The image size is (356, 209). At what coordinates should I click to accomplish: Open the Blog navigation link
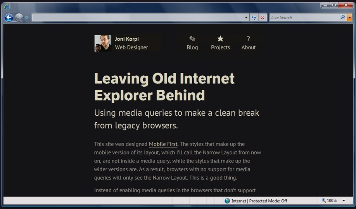click(x=192, y=47)
